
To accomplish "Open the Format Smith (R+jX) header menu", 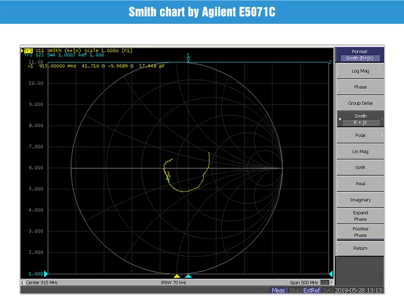I will point(359,54).
